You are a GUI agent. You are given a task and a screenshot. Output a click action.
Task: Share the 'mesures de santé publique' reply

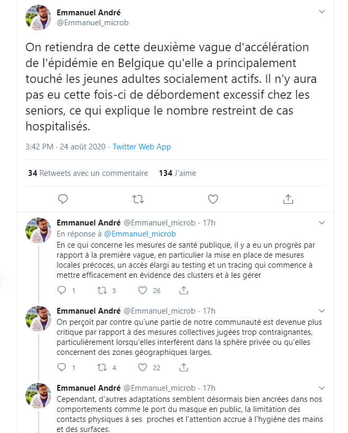(184, 290)
